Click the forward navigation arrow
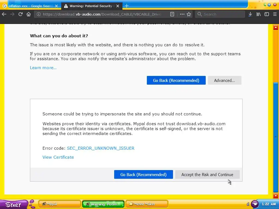 tap(12, 14)
